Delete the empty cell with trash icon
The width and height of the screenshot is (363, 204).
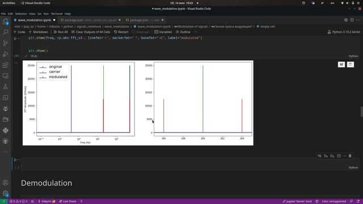click(350, 156)
